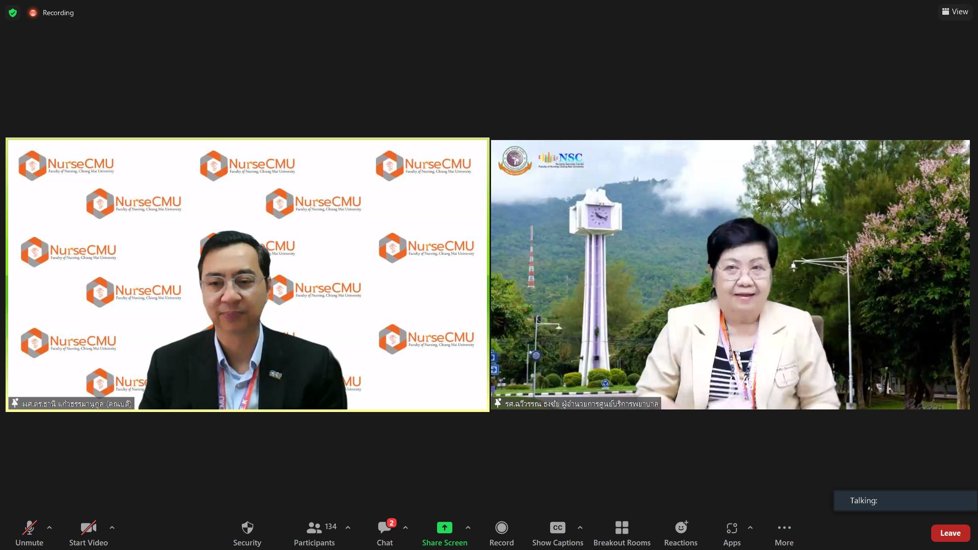
Task: Click the green encryption shield icon
Action: click(x=13, y=13)
